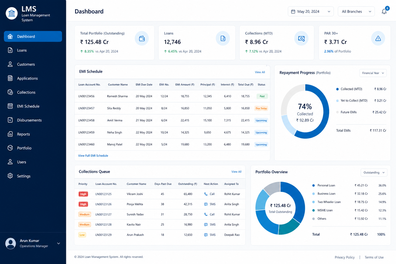The height and width of the screenshot is (264, 396).
Task: Click assignee Deepak Rao
Action: [x=232, y=235]
